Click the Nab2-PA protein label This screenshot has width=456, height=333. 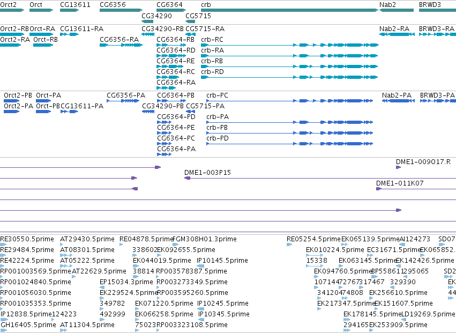point(397,95)
